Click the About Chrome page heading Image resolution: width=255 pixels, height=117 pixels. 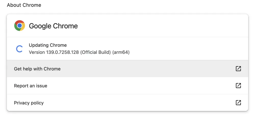24,5
